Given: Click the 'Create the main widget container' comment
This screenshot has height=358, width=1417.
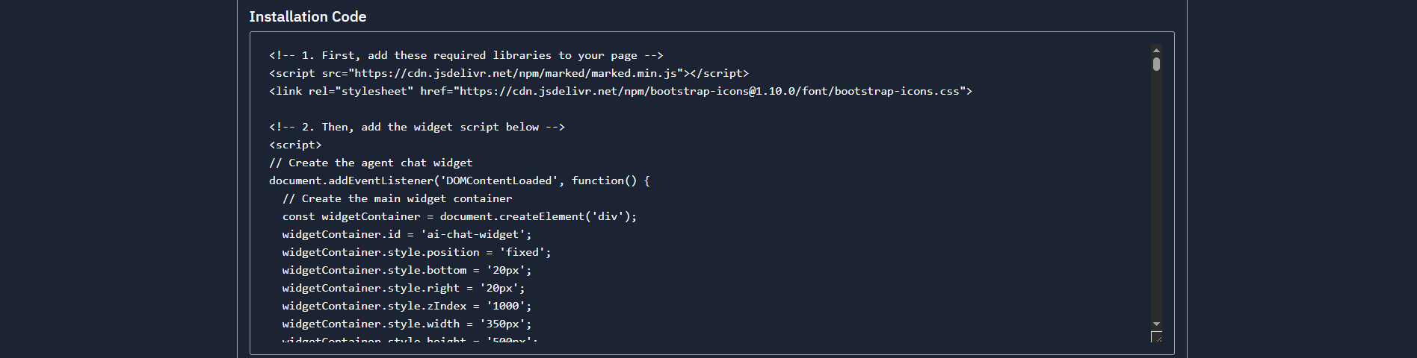Looking at the screenshot, I should tap(398, 198).
